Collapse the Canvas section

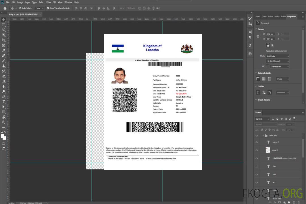pyautogui.click(x=256, y=29)
